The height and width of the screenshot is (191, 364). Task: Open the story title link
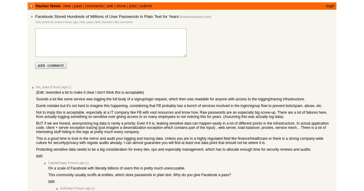click(x=107, y=17)
